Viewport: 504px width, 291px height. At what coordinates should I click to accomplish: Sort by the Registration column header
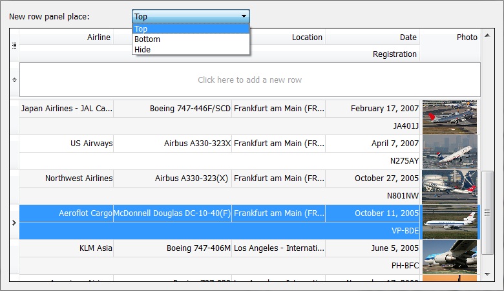click(x=220, y=54)
